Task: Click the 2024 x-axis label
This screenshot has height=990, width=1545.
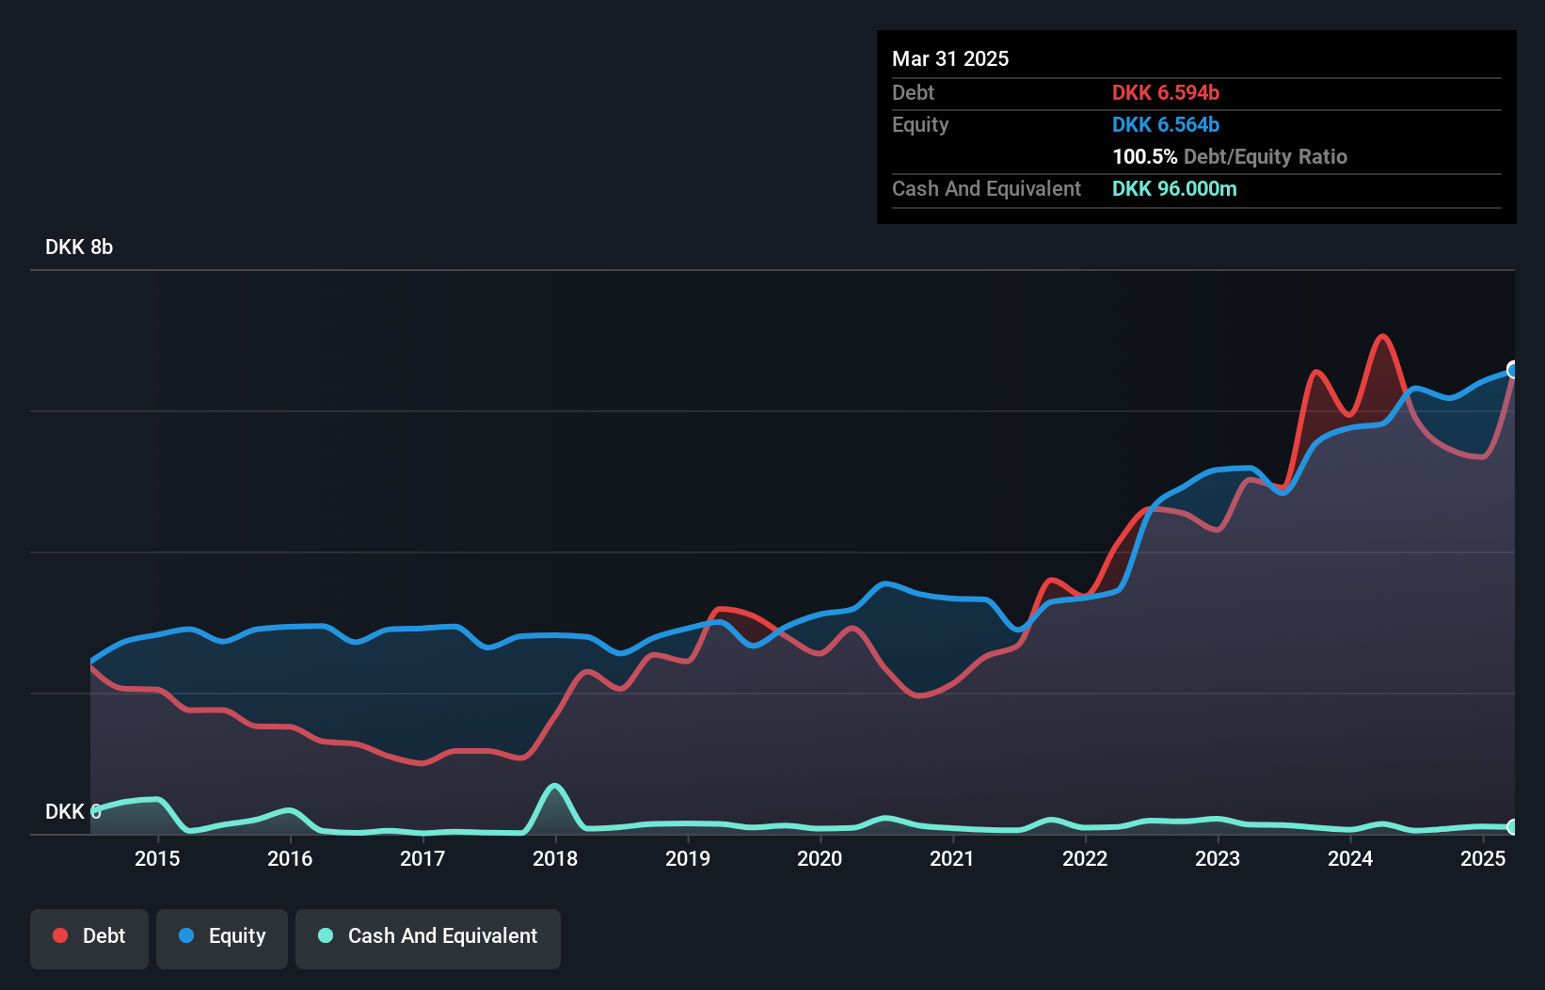Action: (1350, 858)
